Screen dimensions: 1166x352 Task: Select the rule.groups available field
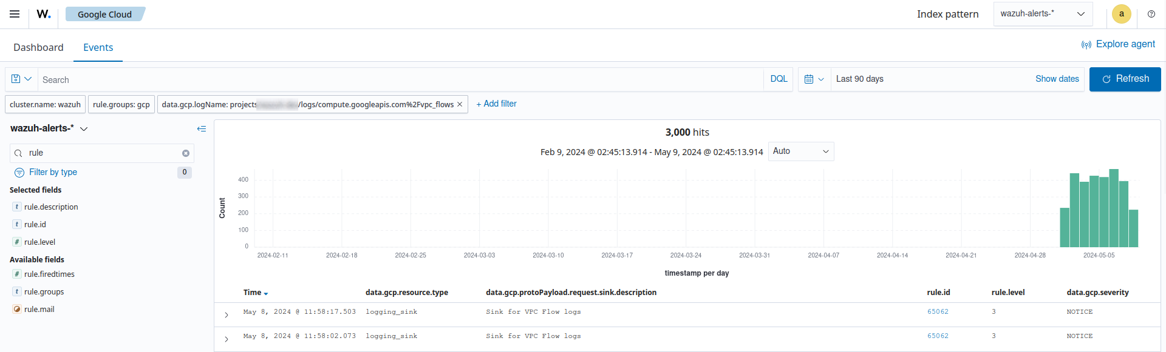point(44,292)
